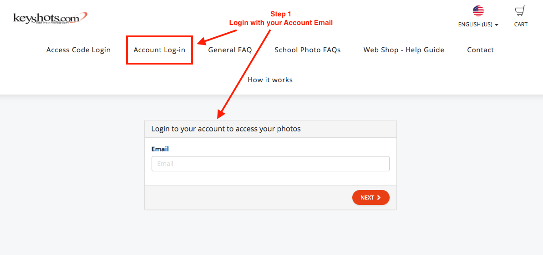Focus the Email input field
Image resolution: width=543 pixels, height=255 pixels.
point(270,164)
